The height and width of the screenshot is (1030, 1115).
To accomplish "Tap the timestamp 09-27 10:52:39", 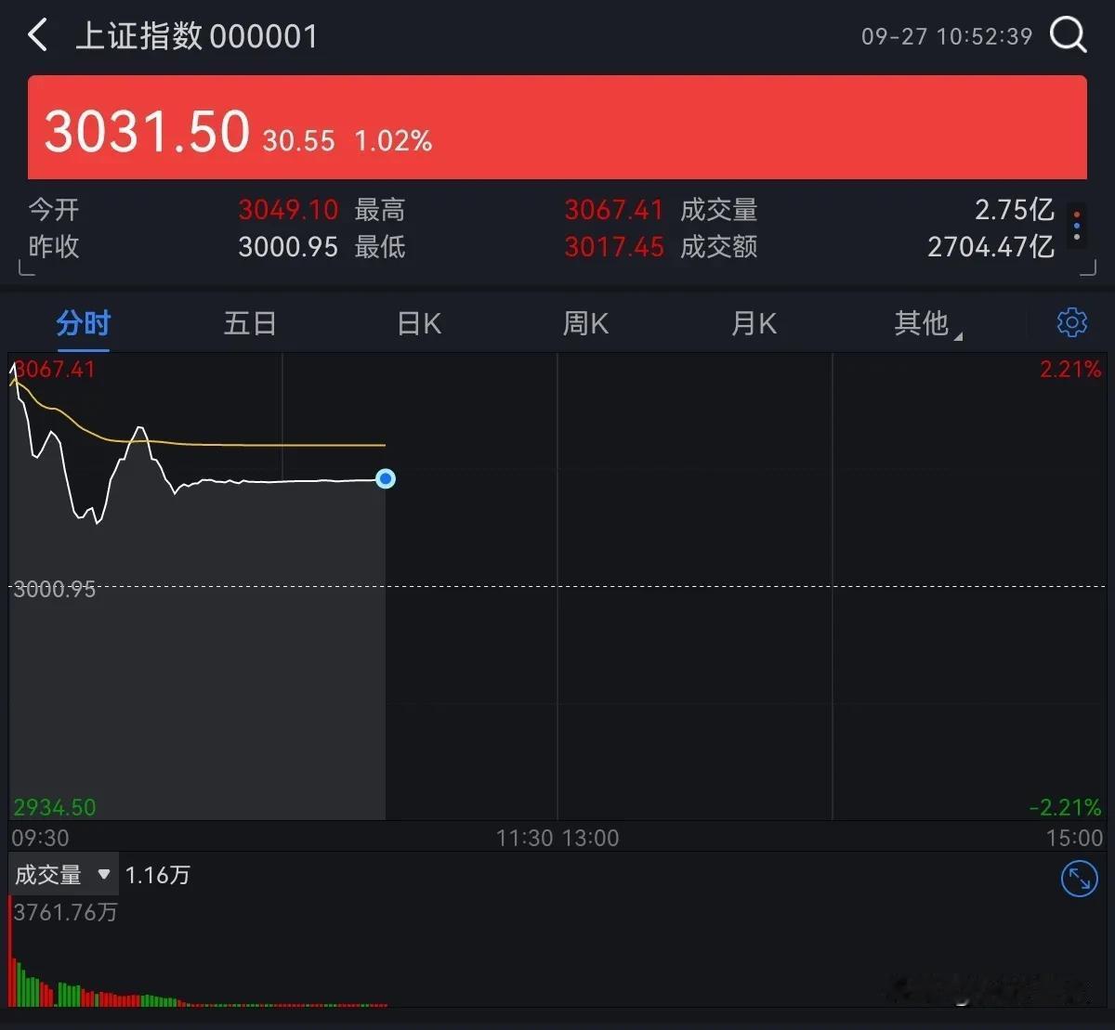I will [947, 36].
